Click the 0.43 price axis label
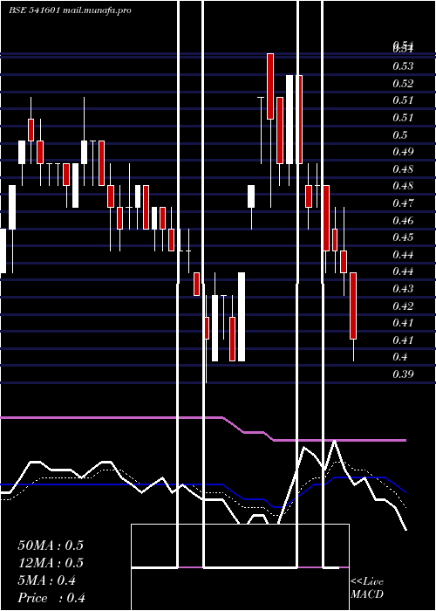 [403, 289]
